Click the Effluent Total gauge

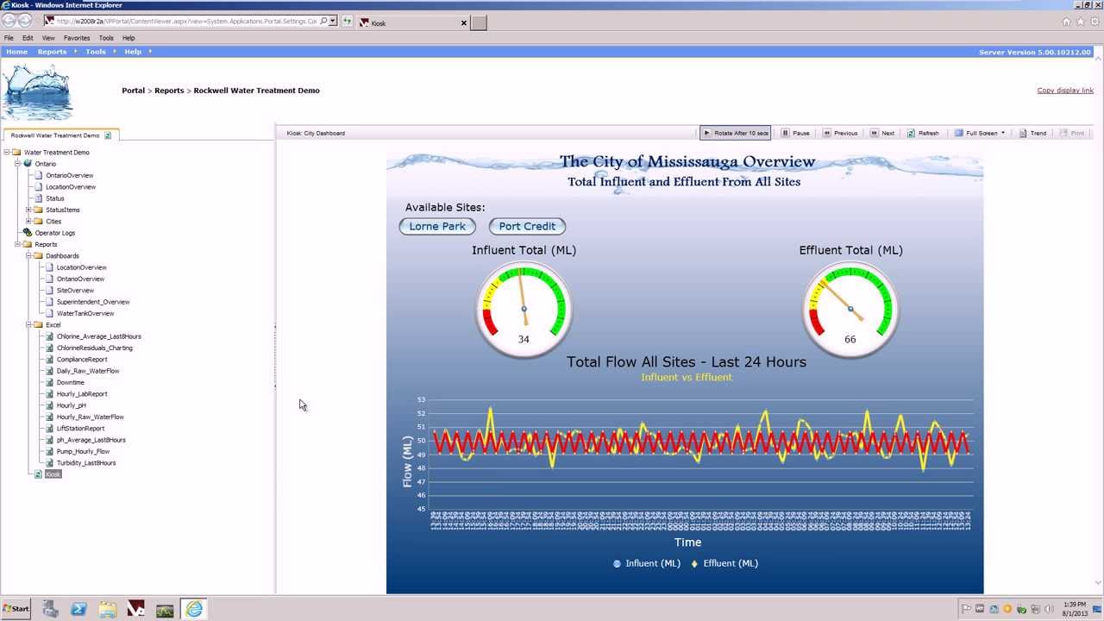(x=850, y=309)
